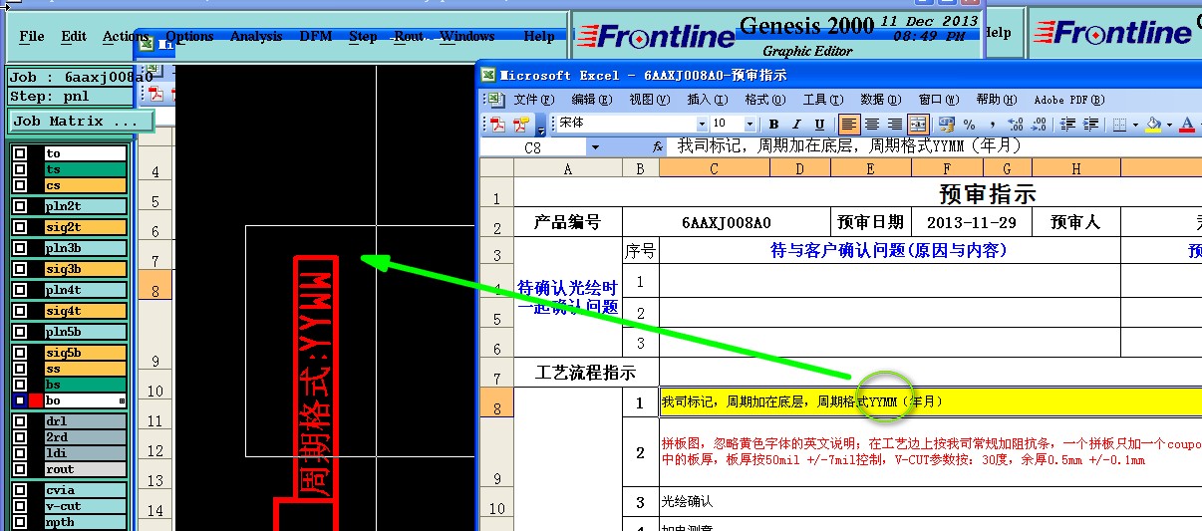Viewport: 1202px width, 531px height.
Task: Click Merge and Center icon
Action: coord(918,125)
